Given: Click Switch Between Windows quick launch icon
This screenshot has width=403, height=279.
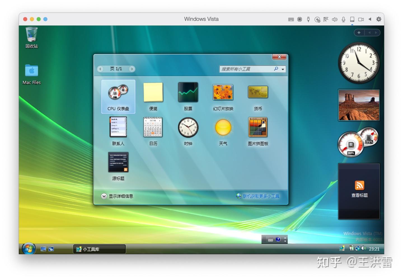Looking at the screenshot, I should pyautogui.click(x=51, y=249).
